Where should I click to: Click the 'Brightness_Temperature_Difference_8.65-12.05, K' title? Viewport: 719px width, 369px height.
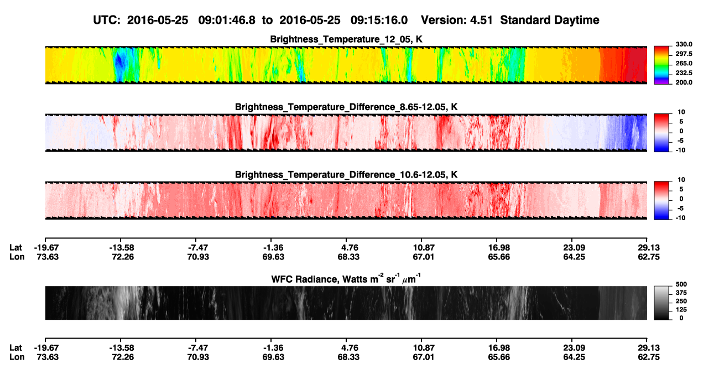pos(346,107)
